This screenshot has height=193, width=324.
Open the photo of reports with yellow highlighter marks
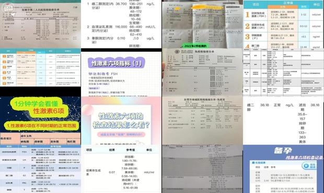point(203,24)
